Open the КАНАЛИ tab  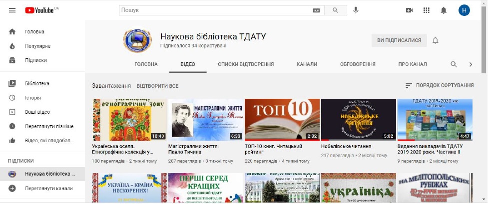[x=307, y=64]
